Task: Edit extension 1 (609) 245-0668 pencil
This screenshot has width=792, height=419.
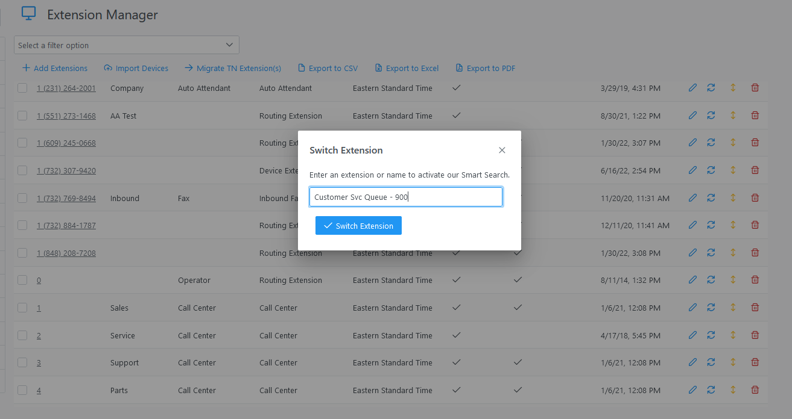Action: point(692,143)
